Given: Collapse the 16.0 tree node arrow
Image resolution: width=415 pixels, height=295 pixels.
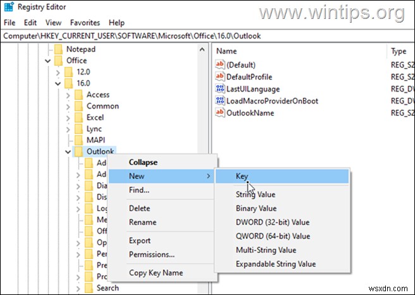Looking at the screenshot, I should (x=58, y=84).
